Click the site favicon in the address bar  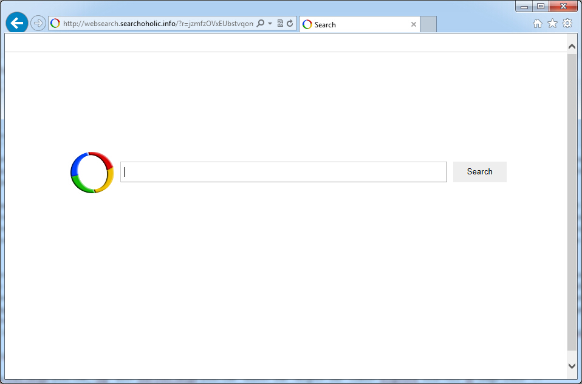point(55,24)
